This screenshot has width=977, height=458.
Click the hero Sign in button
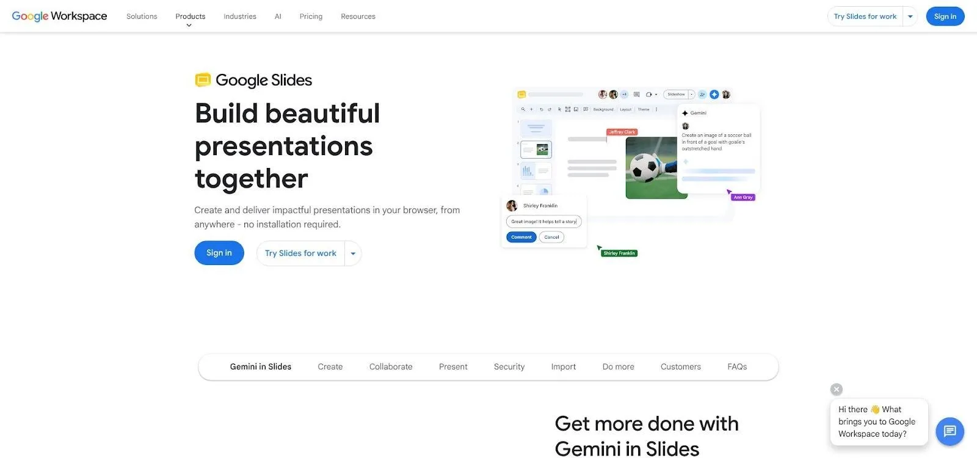click(219, 253)
